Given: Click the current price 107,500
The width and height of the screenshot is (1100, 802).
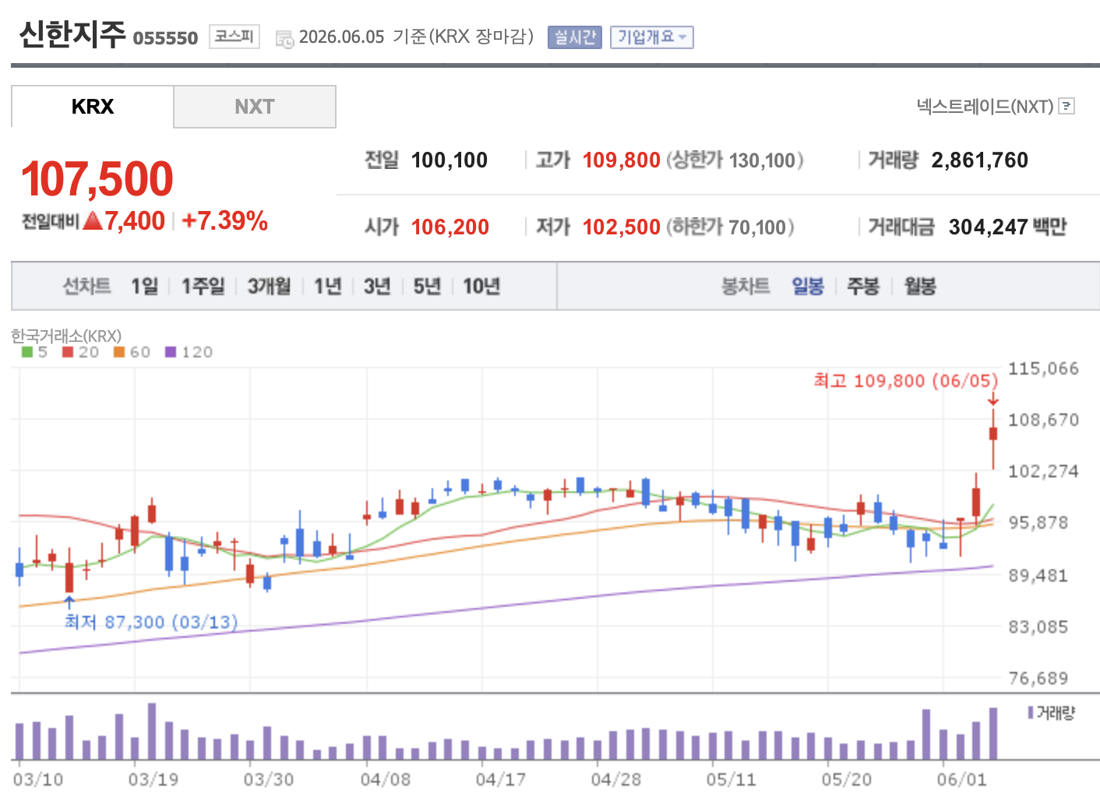Looking at the screenshot, I should click(97, 178).
